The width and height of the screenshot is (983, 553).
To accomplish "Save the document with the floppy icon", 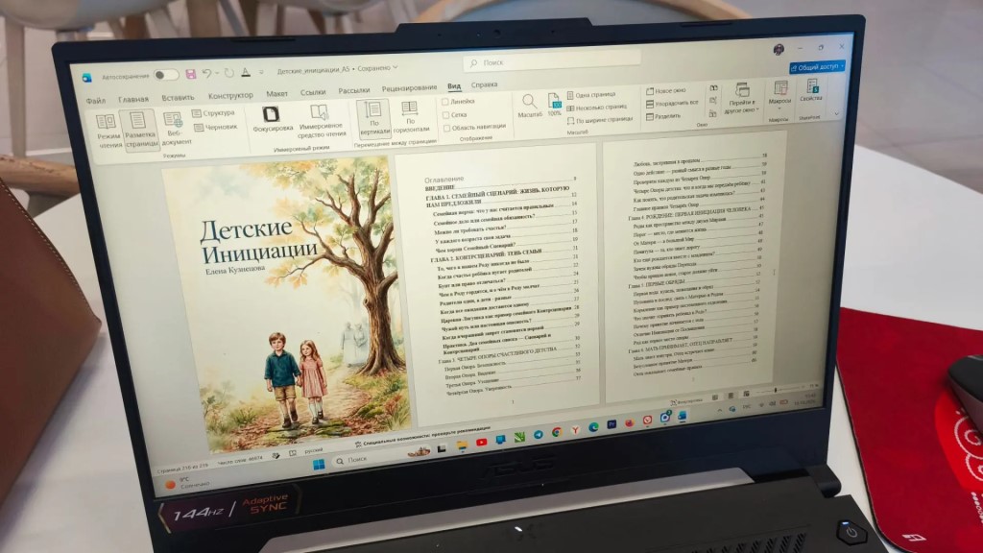I will [x=191, y=74].
